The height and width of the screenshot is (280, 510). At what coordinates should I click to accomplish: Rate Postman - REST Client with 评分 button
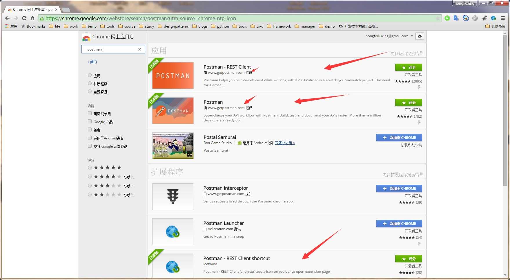point(409,67)
